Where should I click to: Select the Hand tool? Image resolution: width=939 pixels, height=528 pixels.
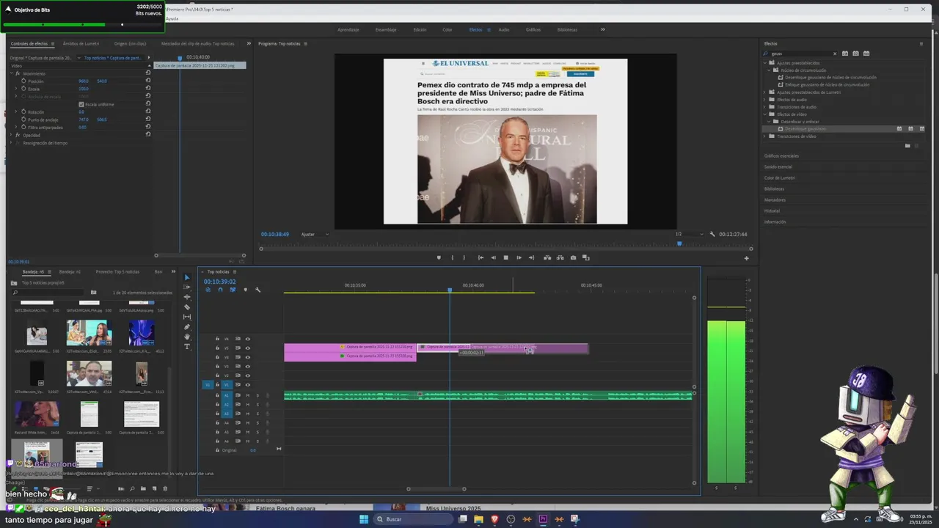[x=186, y=337]
